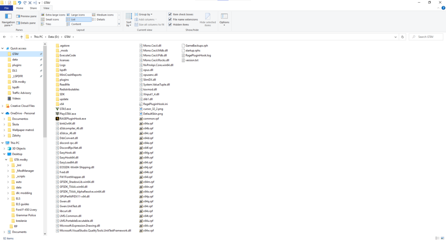Open Traffic Advisory quick access folder
The width and height of the screenshot is (446, 241).
(x=21, y=93)
